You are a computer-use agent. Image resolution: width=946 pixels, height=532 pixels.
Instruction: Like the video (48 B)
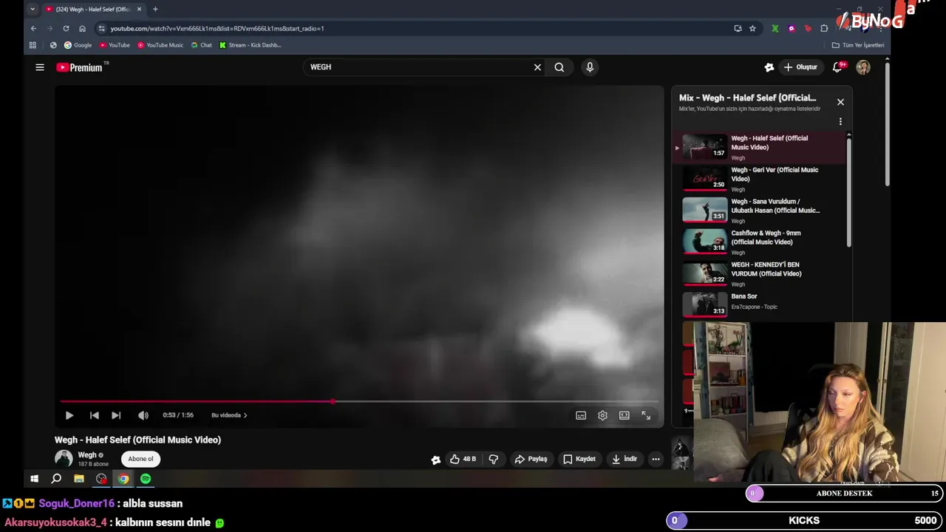pyautogui.click(x=463, y=459)
